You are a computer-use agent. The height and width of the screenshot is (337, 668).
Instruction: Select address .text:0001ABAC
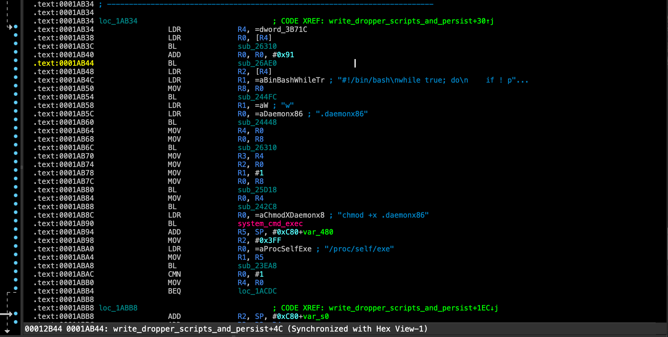coord(64,274)
